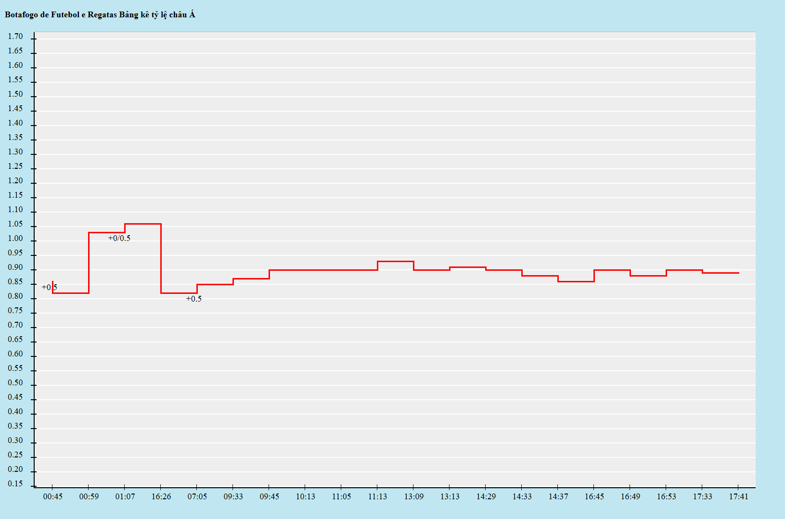
Task: Click the '+0.5' label at the line's start
Action: pyautogui.click(x=49, y=287)
